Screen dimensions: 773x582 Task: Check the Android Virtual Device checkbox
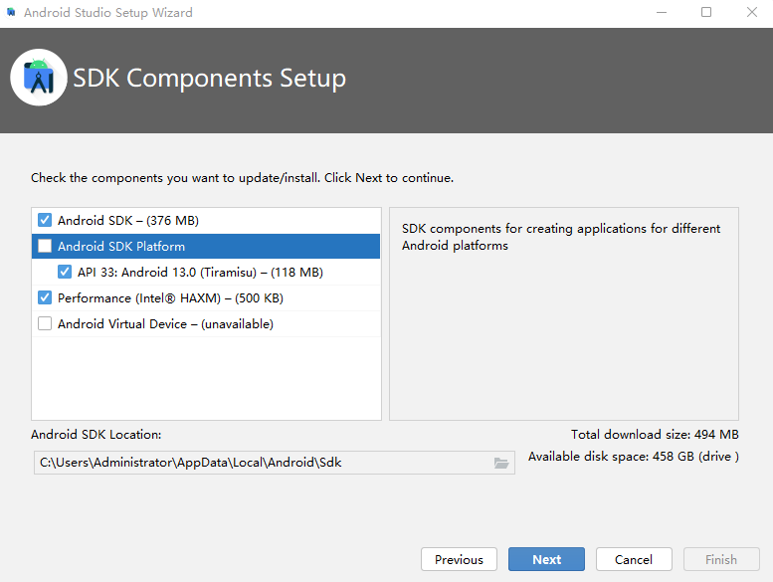45,323
